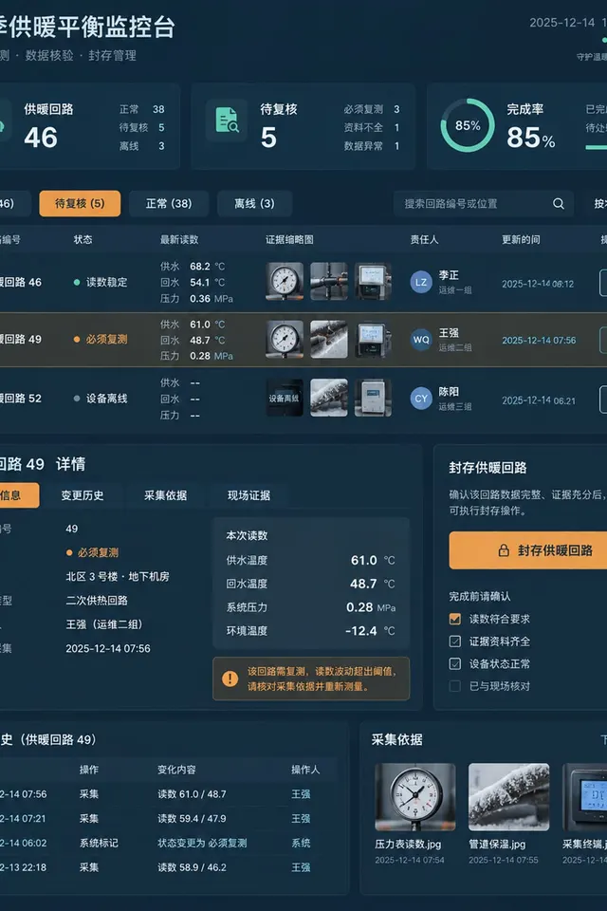
Task: Click the 数据异常 1 count
Action: pos(372,146)
